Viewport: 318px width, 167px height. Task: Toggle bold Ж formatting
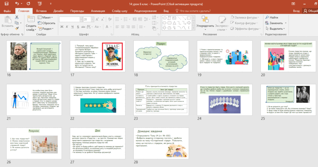click(x=62, y=27)
